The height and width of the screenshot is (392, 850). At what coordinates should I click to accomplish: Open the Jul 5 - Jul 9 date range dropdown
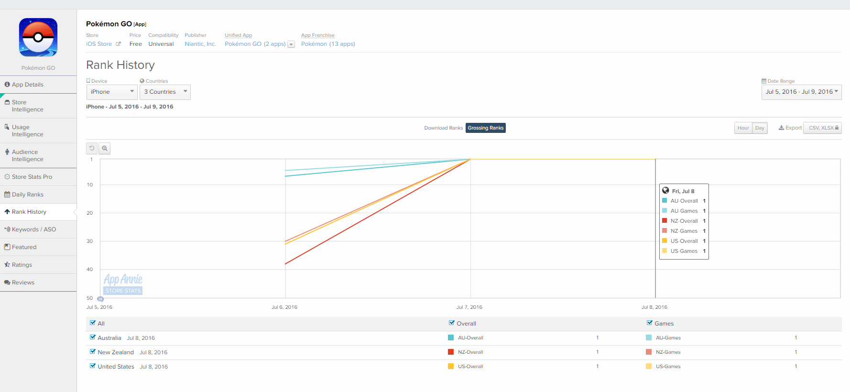(801, 92)
